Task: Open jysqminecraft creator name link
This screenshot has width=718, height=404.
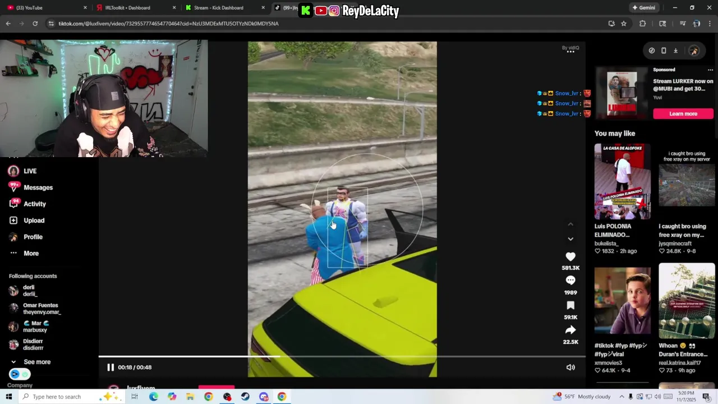Action: coord(675,244)
